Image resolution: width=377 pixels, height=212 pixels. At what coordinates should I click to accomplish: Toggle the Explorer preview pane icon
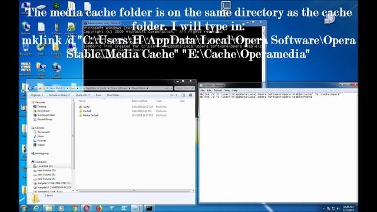pyautogui.click(x=183, y=95)
